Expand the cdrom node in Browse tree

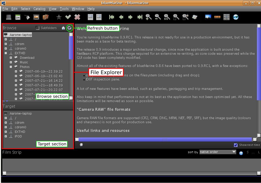pyautogui.click(x=6, y=44)
